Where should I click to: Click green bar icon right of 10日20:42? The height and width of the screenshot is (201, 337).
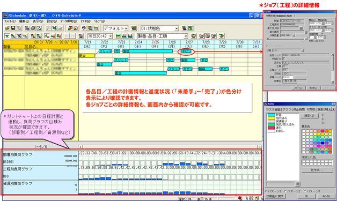point(118,36)
